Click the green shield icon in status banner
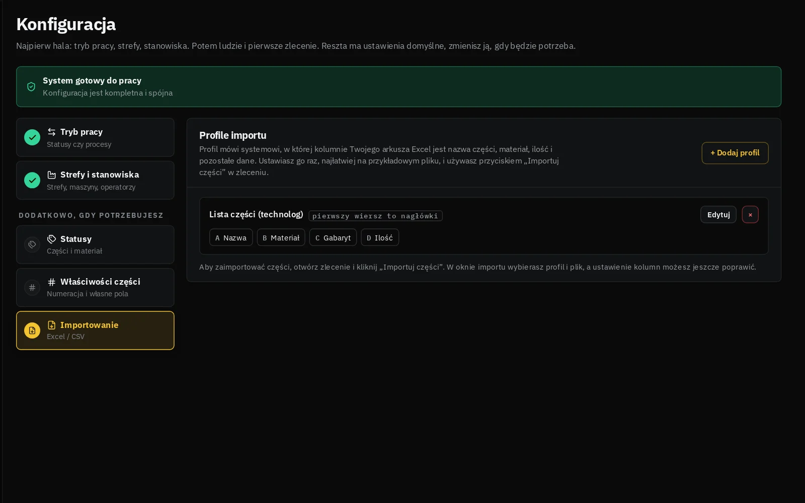 pos(31,87)
